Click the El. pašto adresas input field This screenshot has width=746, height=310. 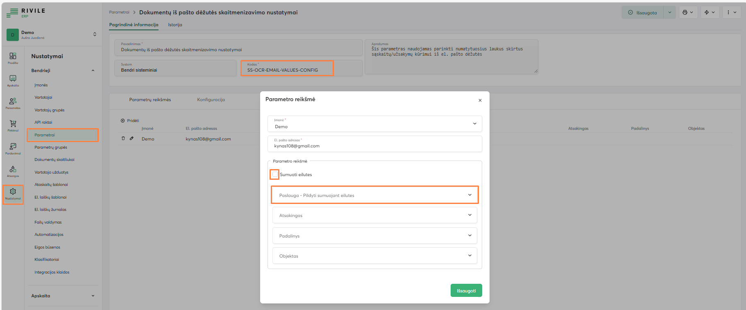pos(374,146)
